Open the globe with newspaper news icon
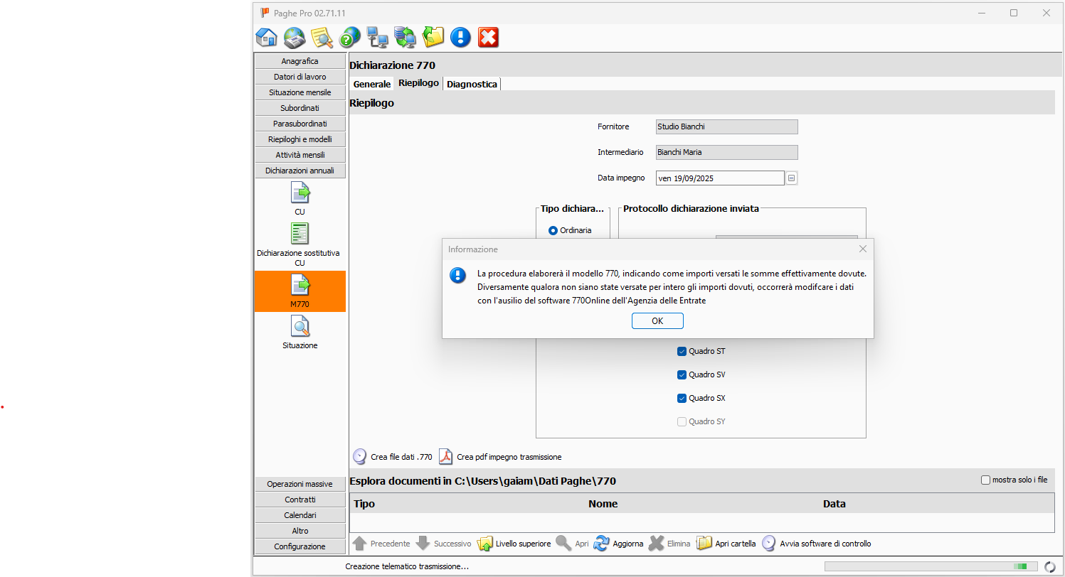 tap(294, 37)
